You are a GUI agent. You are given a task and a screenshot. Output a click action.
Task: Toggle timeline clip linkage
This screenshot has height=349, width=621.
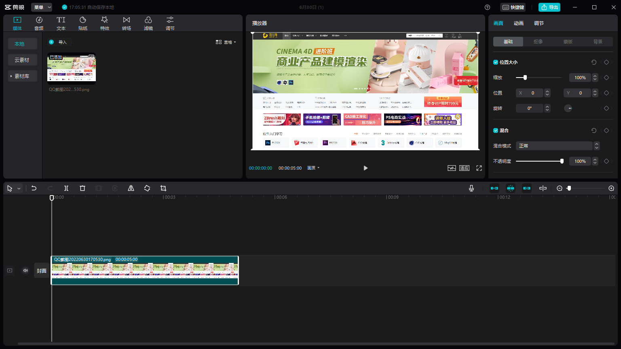click(x=527, y=188)
